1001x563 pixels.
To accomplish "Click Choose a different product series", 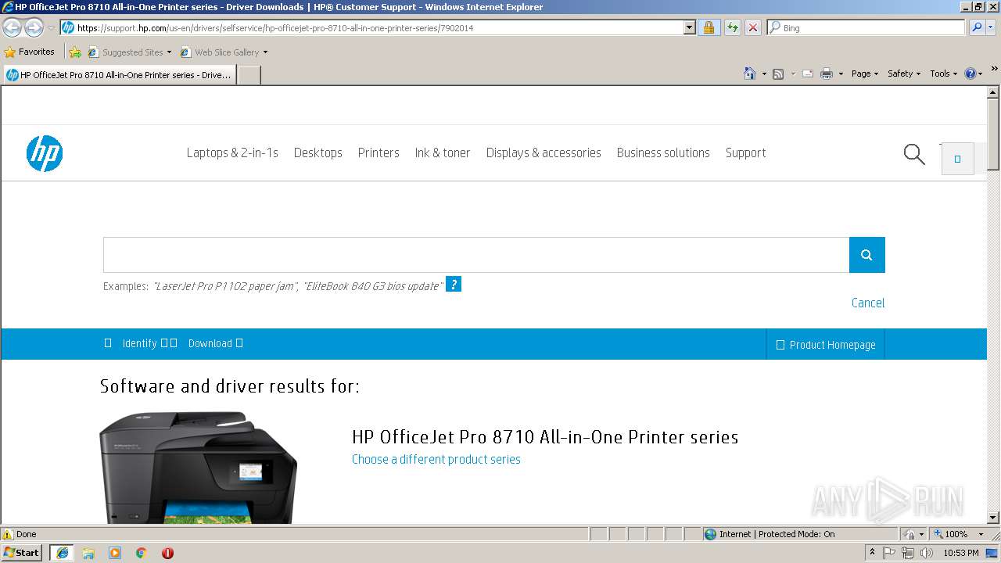I will point(436,459).
